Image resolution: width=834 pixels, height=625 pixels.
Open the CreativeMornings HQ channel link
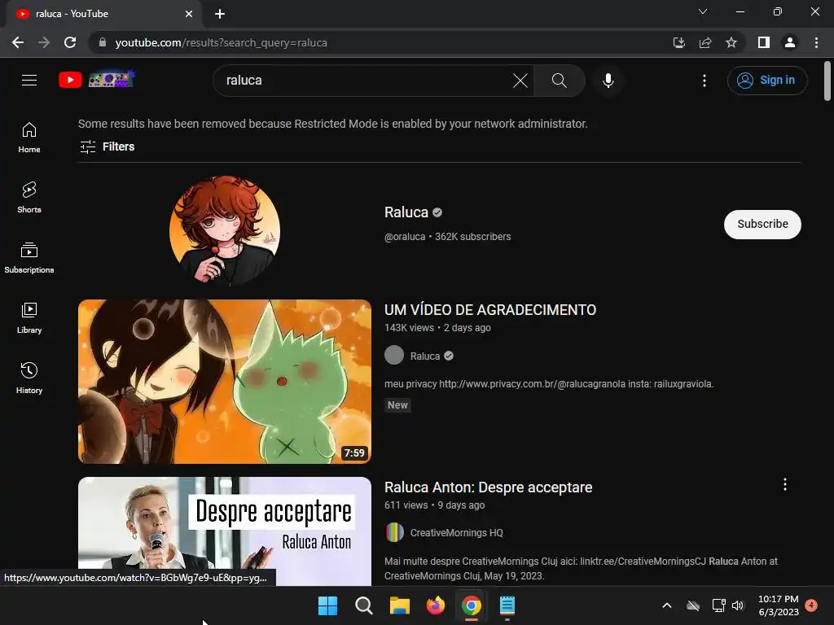tap(456, 532)
